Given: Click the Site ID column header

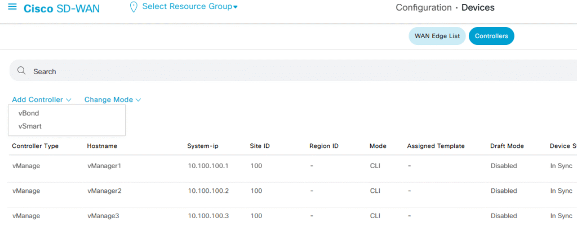Looking at the screenshot, I should click(260, 146).
